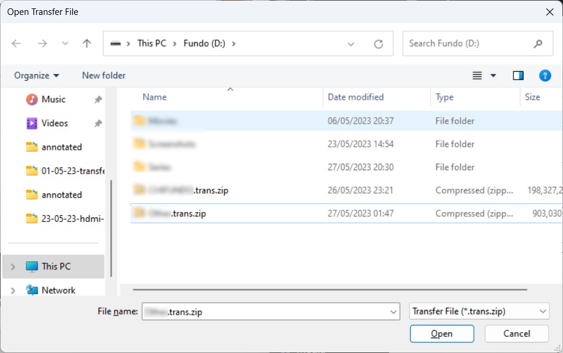Viewport: 563px width, 353px height.
Task: Open Help via the question mark icon
Action: 544,75
